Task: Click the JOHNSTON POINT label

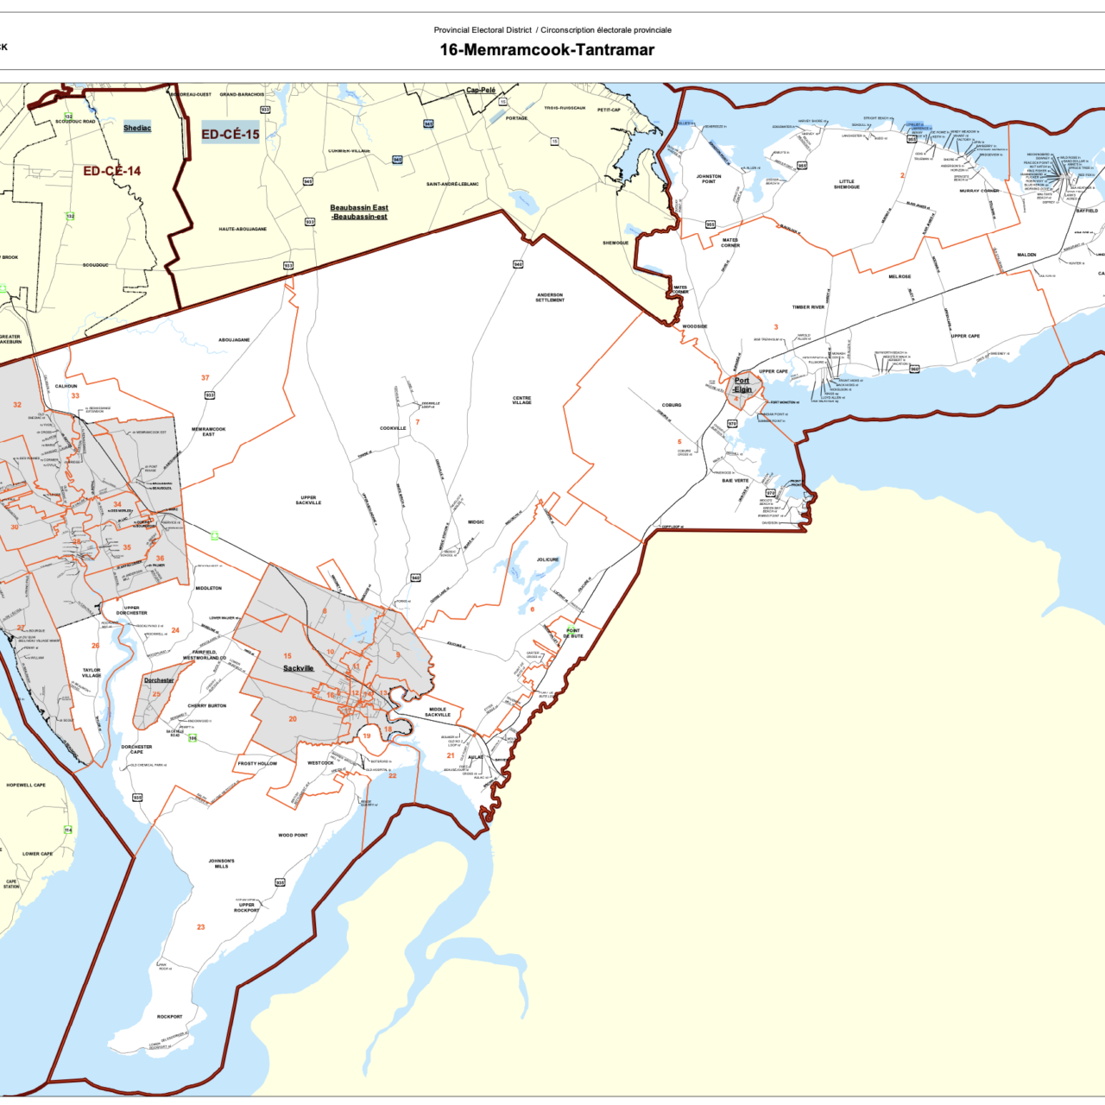Action: point(709,179)
